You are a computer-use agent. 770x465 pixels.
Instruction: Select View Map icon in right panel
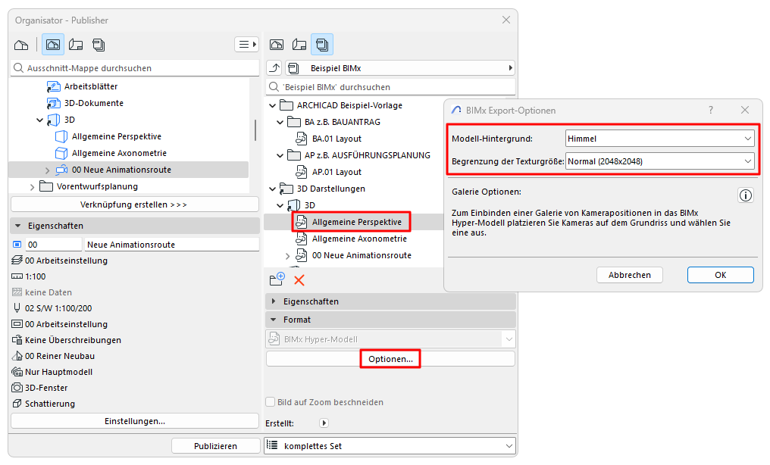pos(277,45)
